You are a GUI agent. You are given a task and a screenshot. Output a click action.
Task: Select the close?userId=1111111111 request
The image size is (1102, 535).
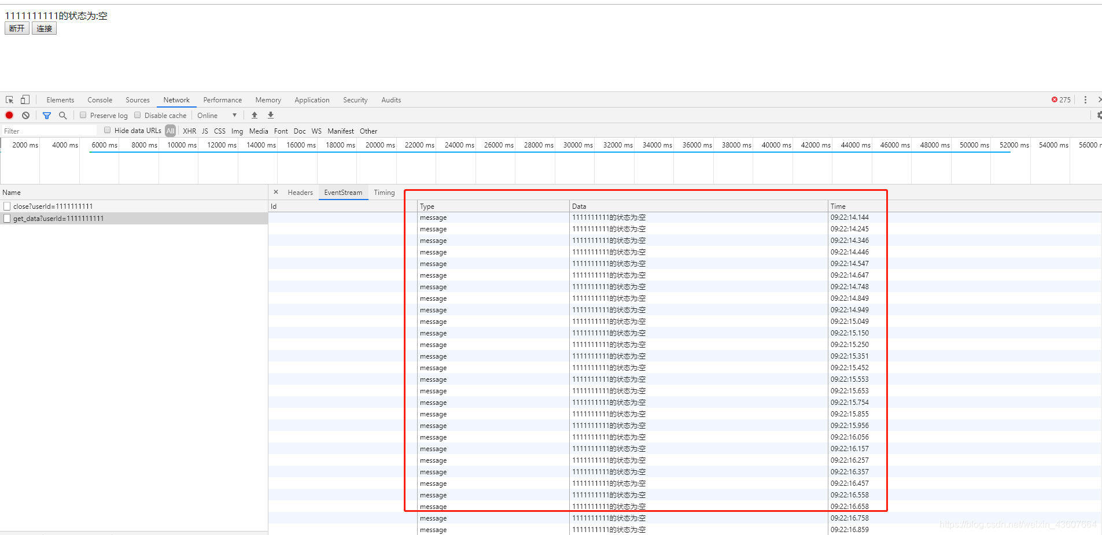pyautogui.click(x=134, y=206)
